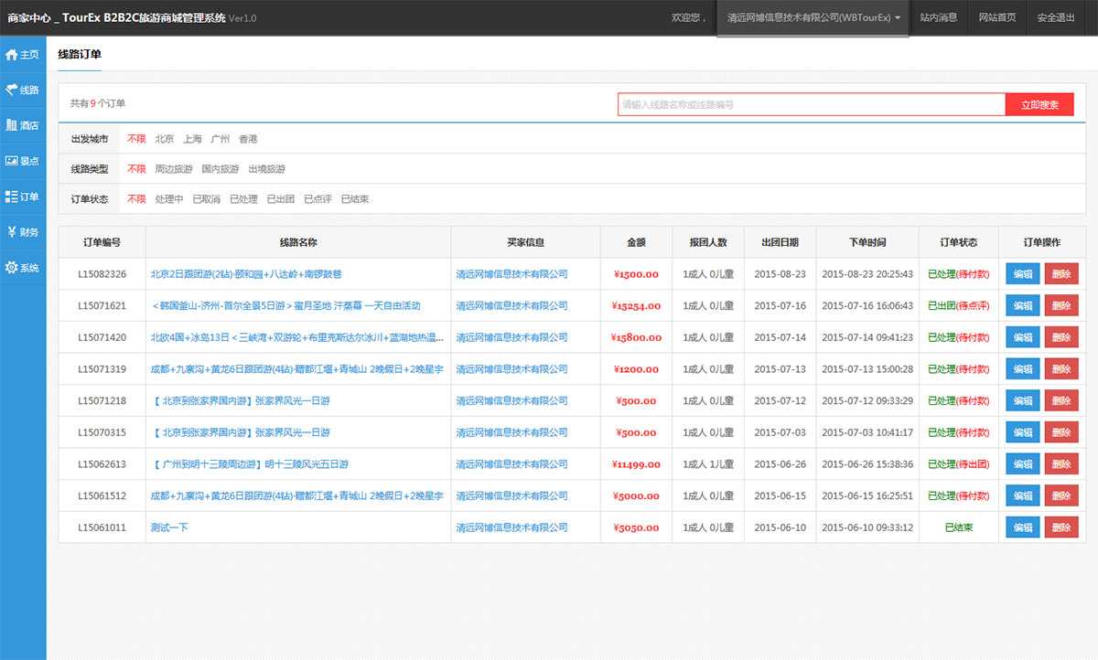The height and width of the screenshot is (660, 1098).
Task: Open the 订单 orders icon in sidebar
Action: click(12, 197)
